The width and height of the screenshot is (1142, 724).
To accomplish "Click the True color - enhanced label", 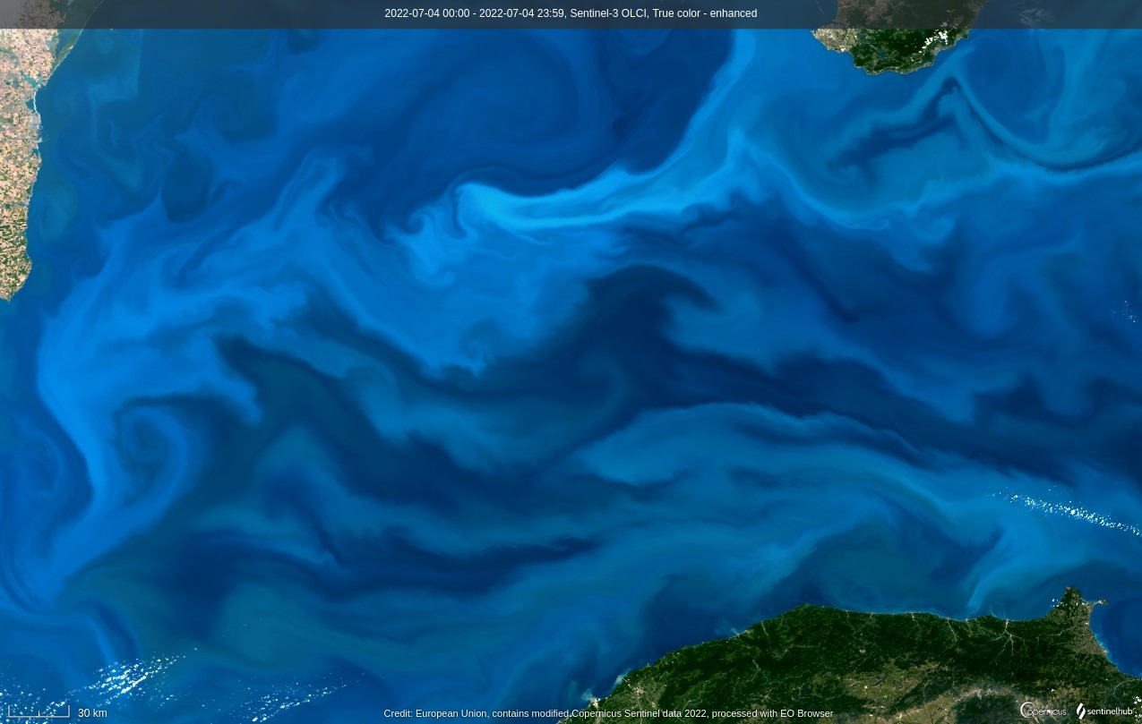I will pos(706,13).
